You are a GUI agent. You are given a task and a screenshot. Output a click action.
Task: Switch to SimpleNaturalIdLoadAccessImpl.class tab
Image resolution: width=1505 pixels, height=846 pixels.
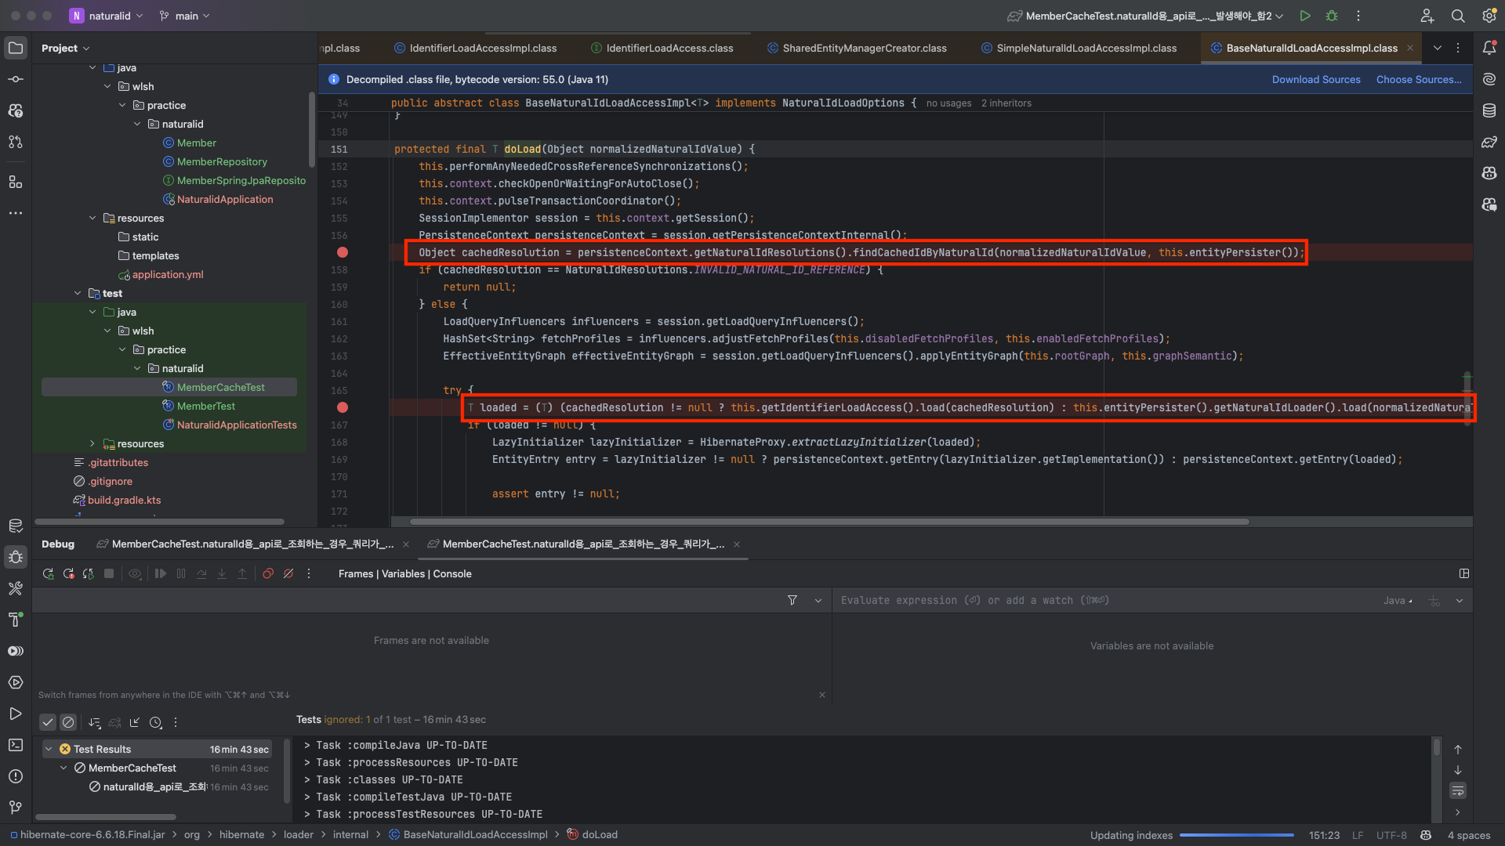1079,48
